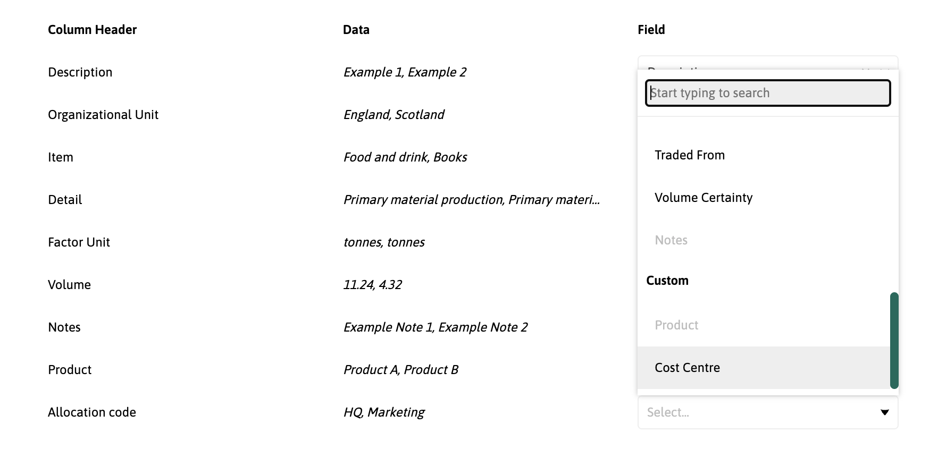Click the 'HQ, Marketing' data cell
This screenshot has height=474, width=938.
tap(384, 412)
